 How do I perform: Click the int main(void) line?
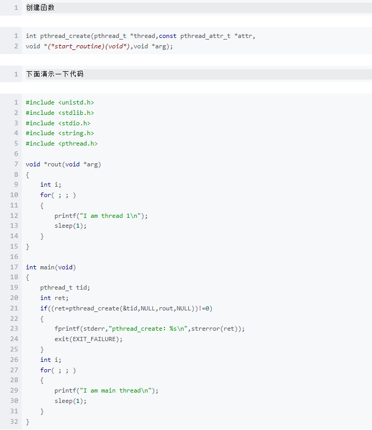pyautogui.click(x=51, y=267)
